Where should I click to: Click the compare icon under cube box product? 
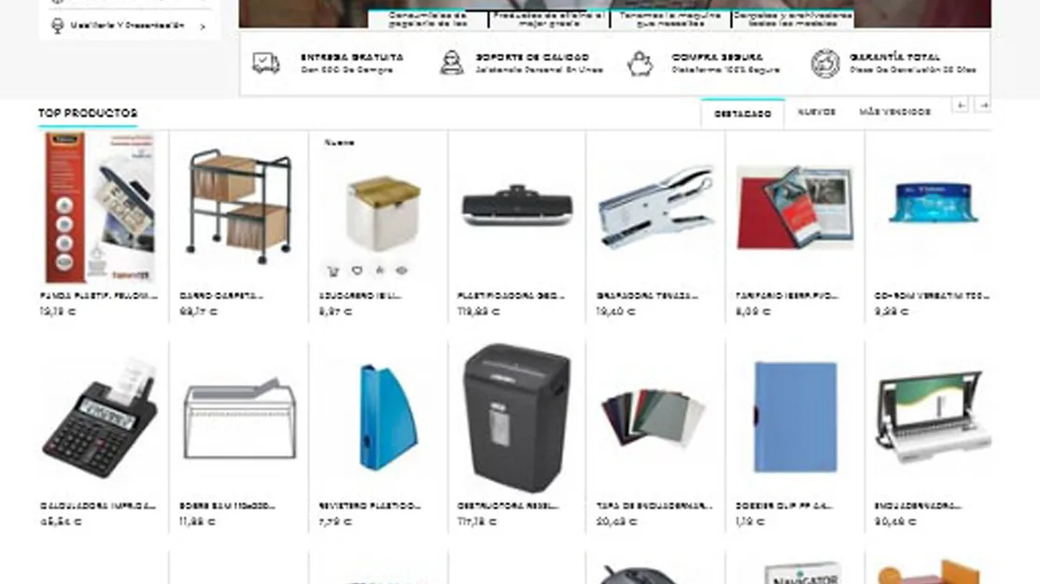pyautogui.click(x=379, y=270)
